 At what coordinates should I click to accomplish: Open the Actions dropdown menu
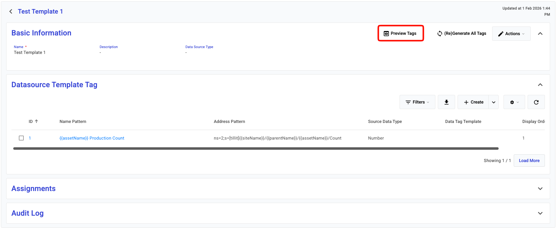[511, 34]
